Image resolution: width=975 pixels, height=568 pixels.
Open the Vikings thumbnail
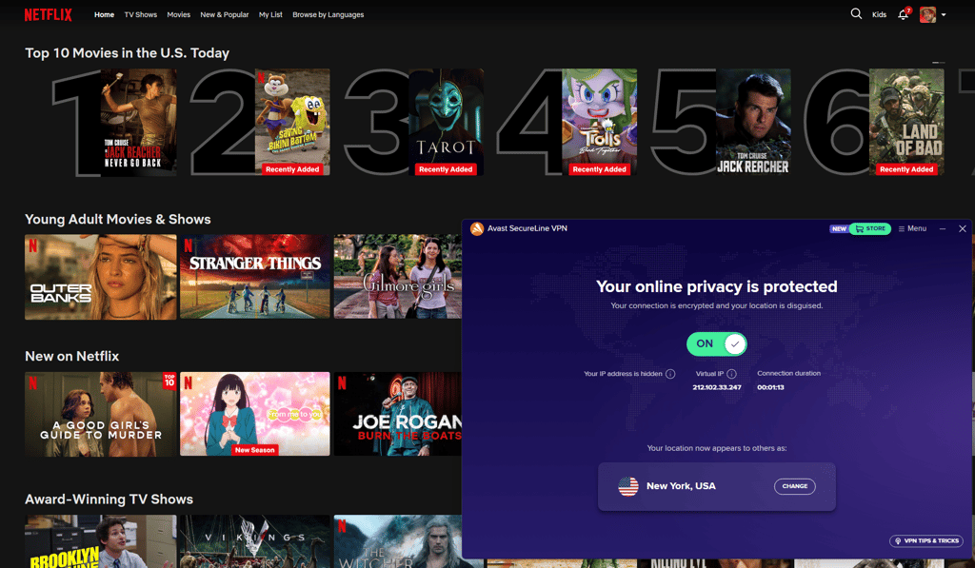point(255,541)
